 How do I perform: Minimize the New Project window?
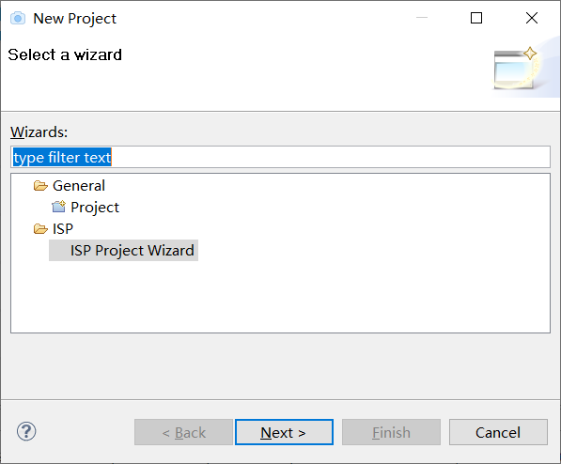point(422,18)
